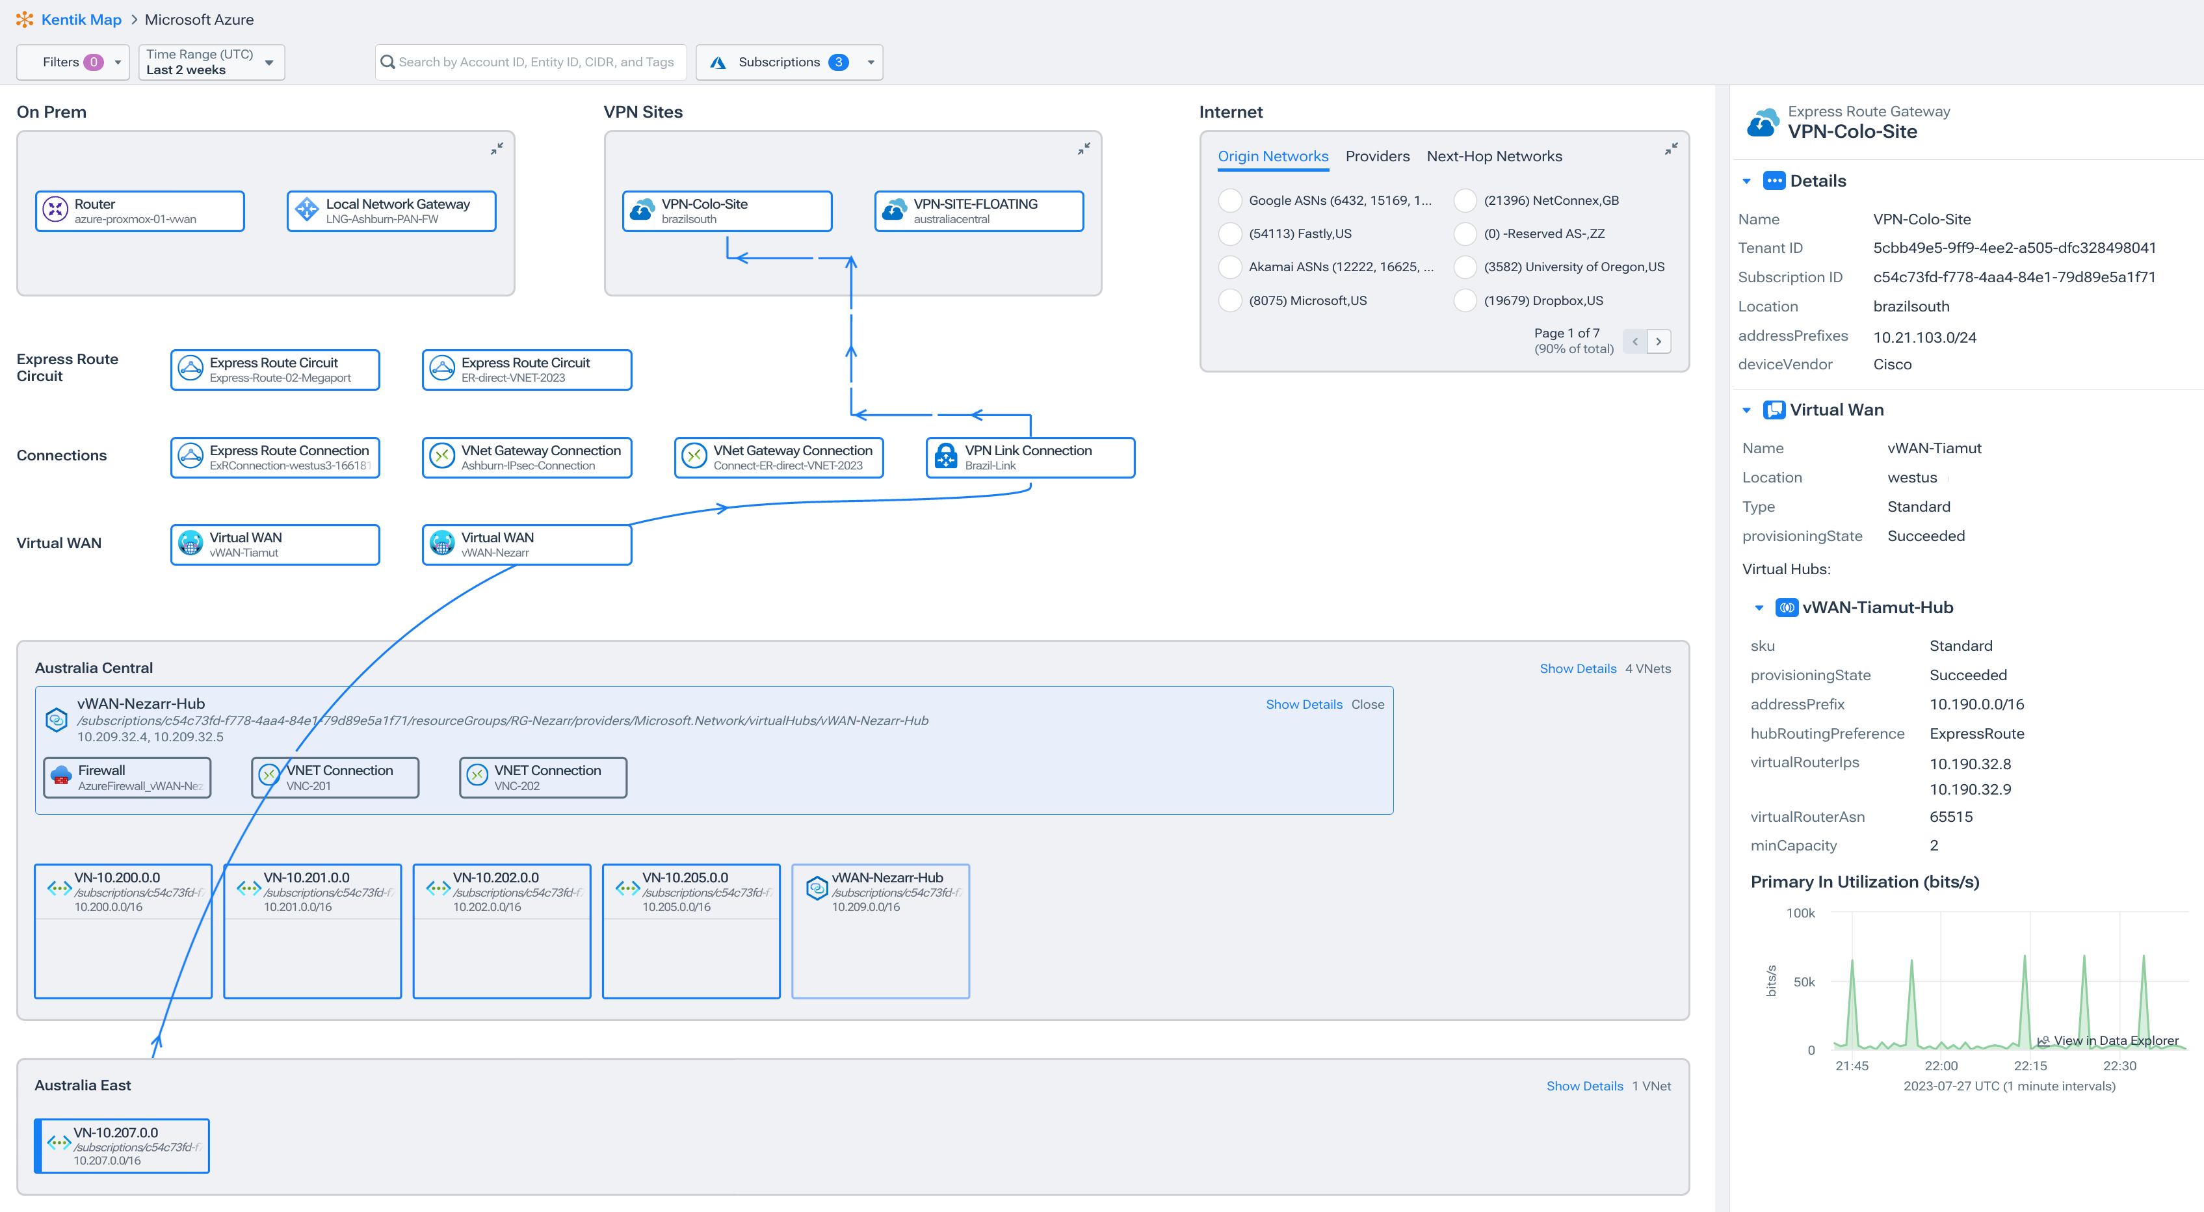Select the AzureFirewall firewall icon

[60, 776]
